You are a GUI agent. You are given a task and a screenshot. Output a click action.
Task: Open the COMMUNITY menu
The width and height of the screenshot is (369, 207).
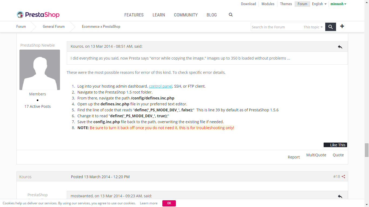point(186,15)
